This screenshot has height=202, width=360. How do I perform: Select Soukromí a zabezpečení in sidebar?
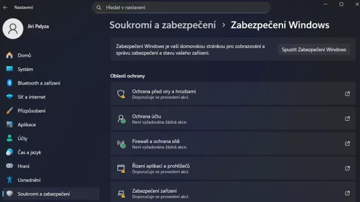click(51, 194)
